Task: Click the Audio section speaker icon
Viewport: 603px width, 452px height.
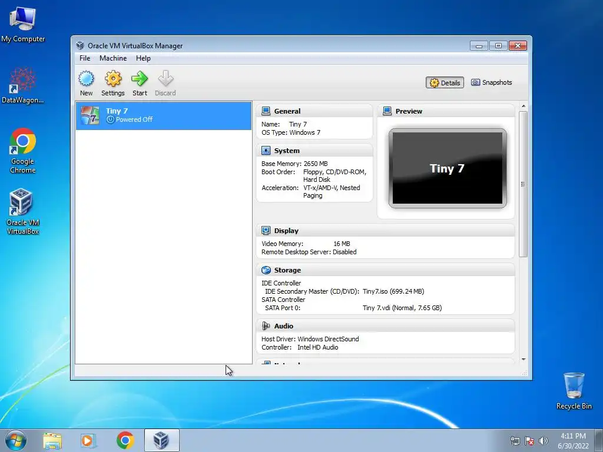Action: [266, 326]
